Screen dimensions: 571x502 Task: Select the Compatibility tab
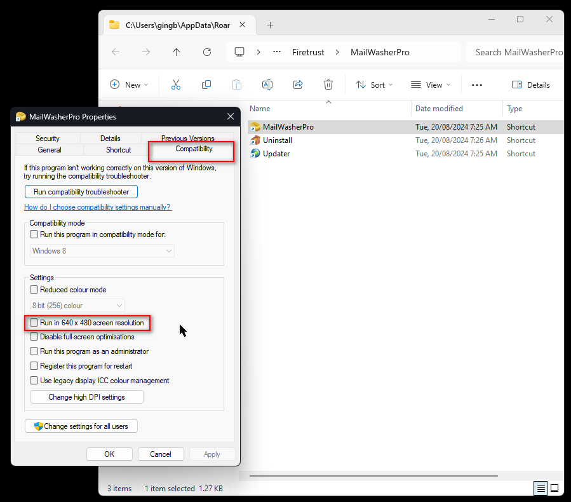pos(194,149)
